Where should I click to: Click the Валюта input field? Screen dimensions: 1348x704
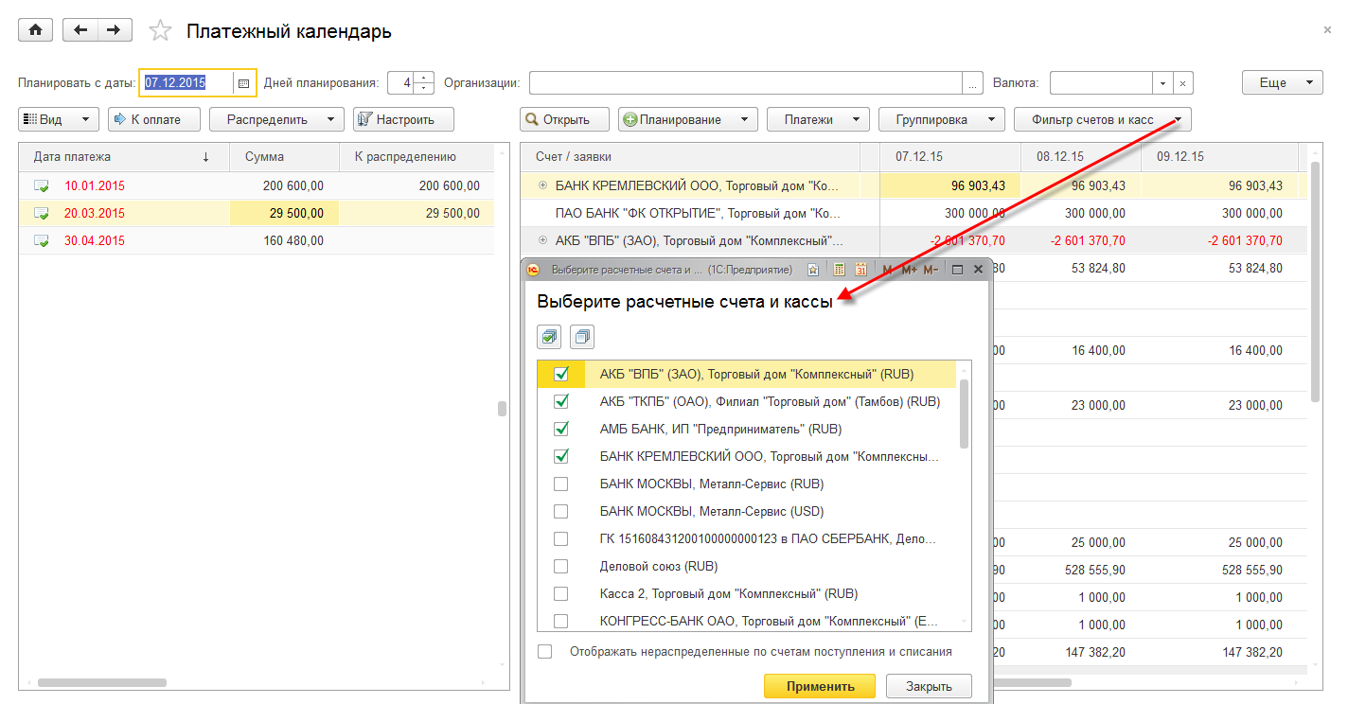(x=1101, y=83)
